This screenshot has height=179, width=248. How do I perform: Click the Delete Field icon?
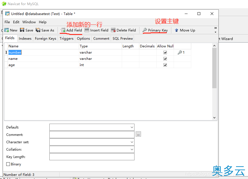click(113, 30)
